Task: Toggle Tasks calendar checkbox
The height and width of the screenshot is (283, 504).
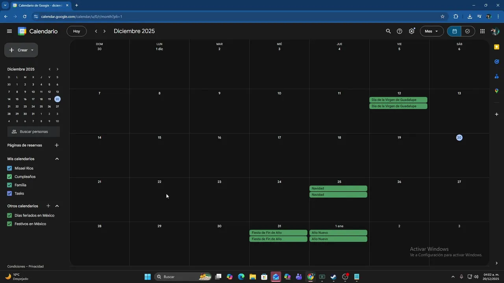Action: [9, 193]
